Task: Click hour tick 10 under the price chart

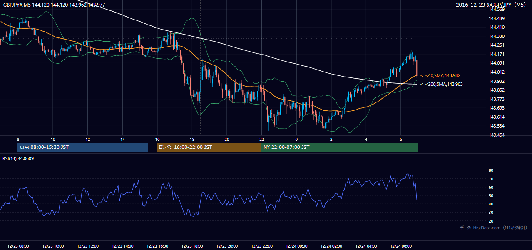Action: pos(53,139)
